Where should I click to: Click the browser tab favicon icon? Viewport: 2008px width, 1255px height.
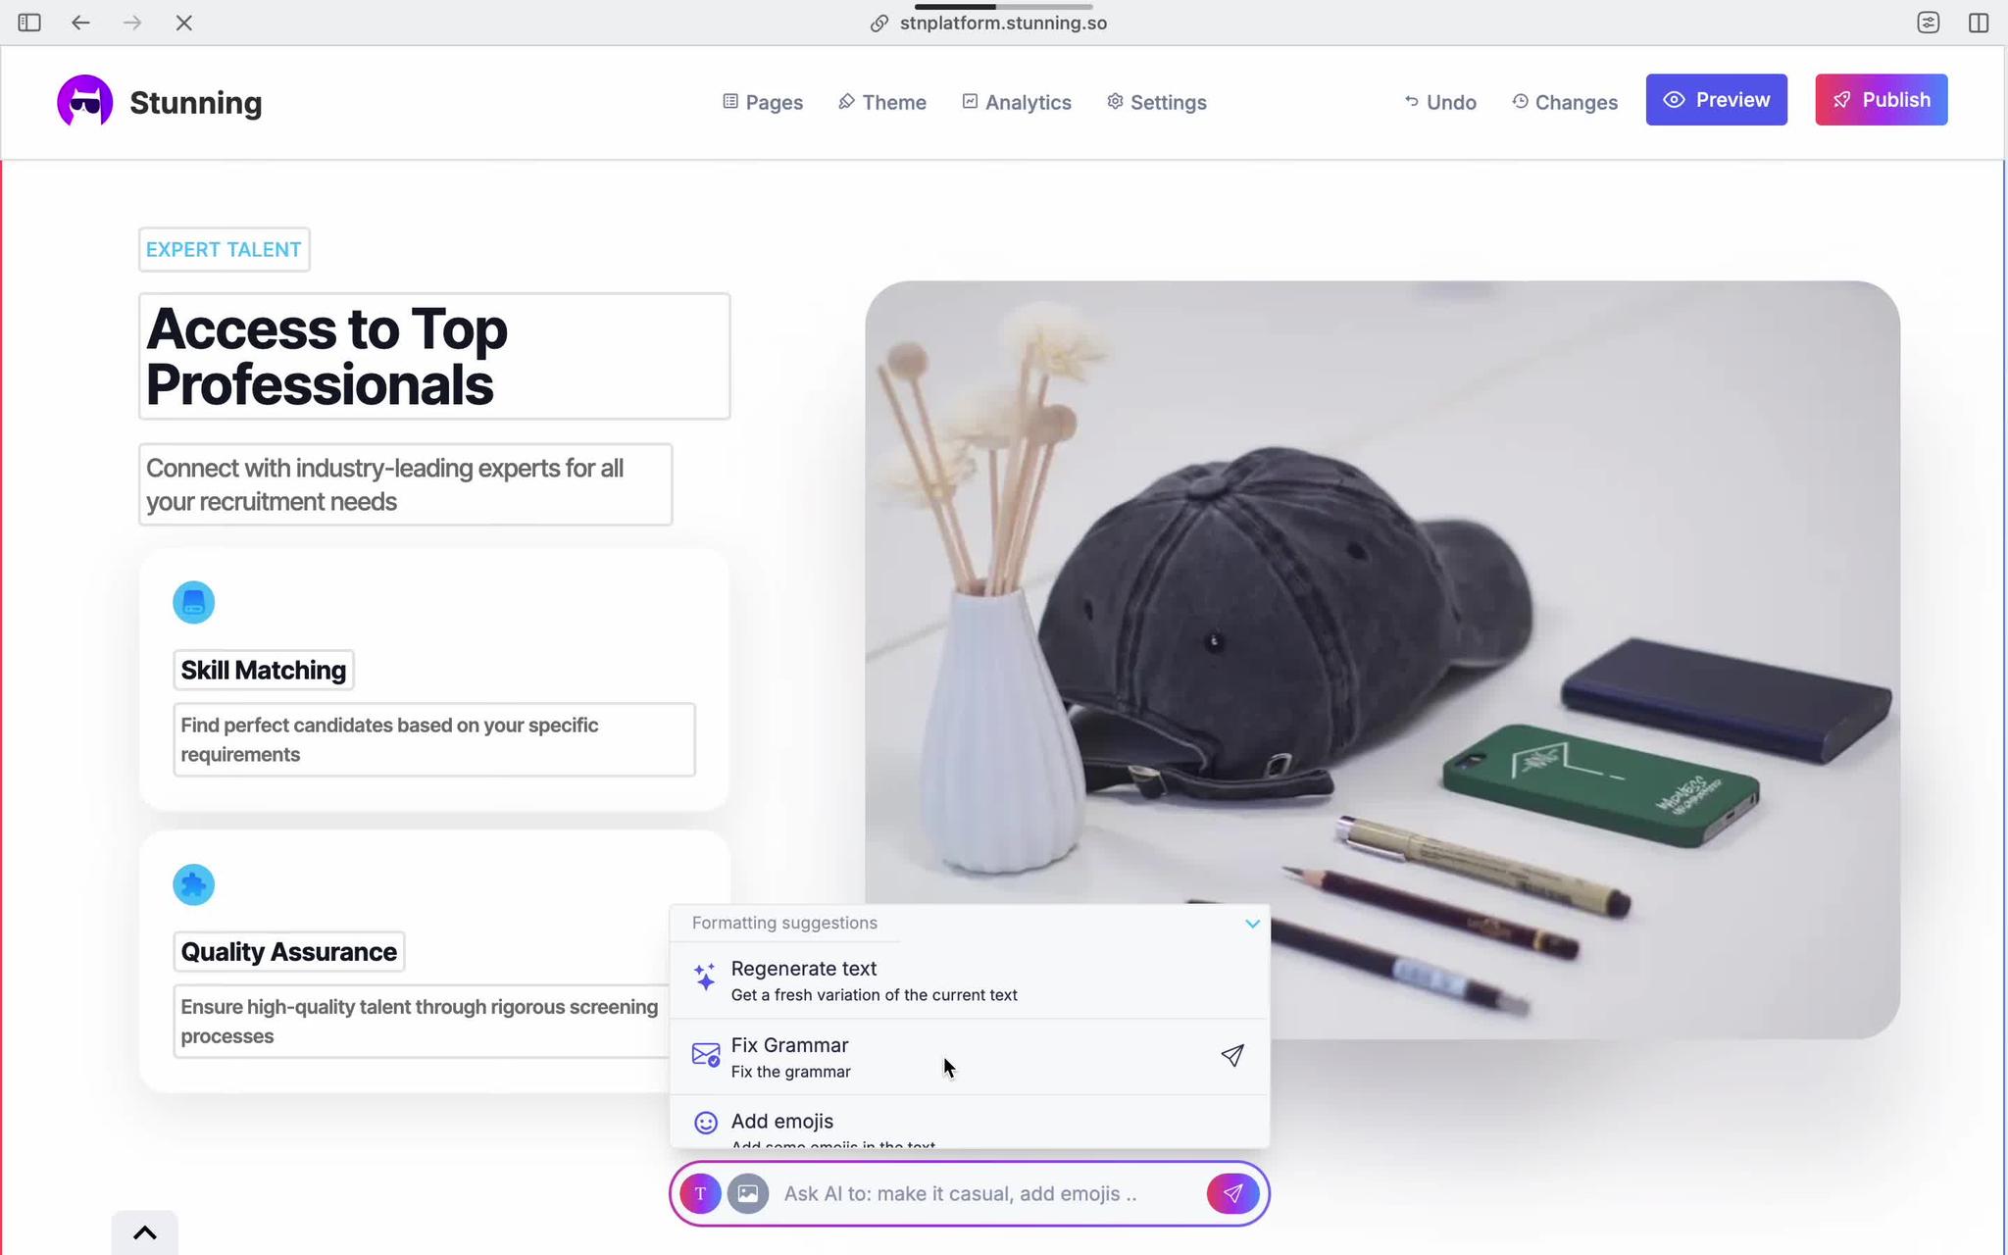click(878, 24)
